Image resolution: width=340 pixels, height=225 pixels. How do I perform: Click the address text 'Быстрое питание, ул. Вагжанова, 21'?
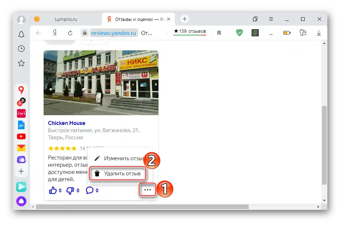94,130
